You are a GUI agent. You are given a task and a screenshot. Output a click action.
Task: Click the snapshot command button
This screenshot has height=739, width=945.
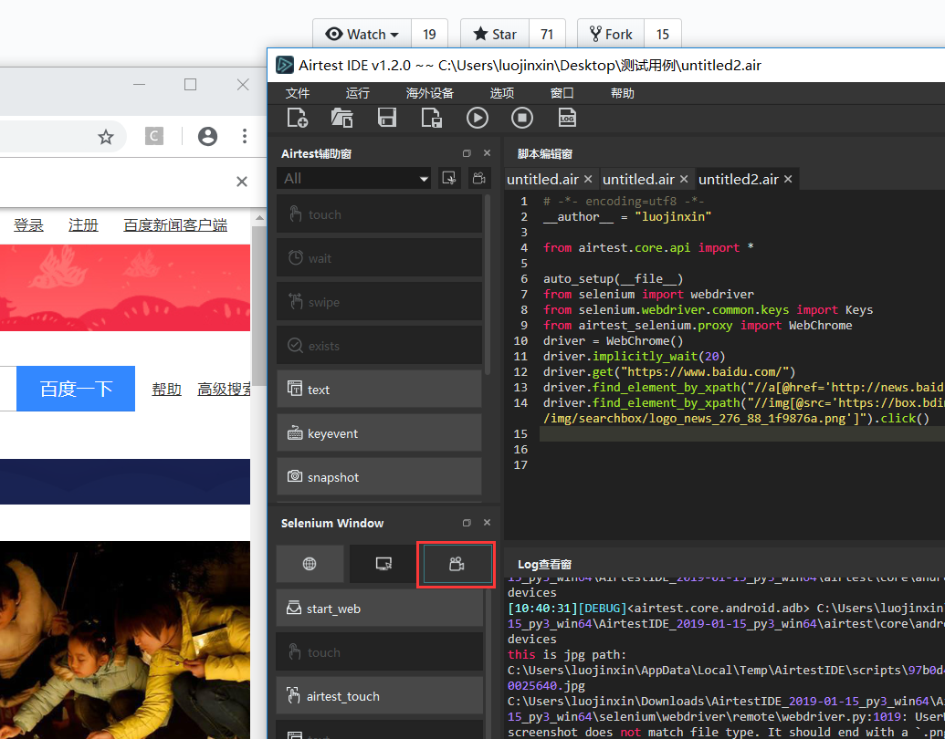click(379, 477)
